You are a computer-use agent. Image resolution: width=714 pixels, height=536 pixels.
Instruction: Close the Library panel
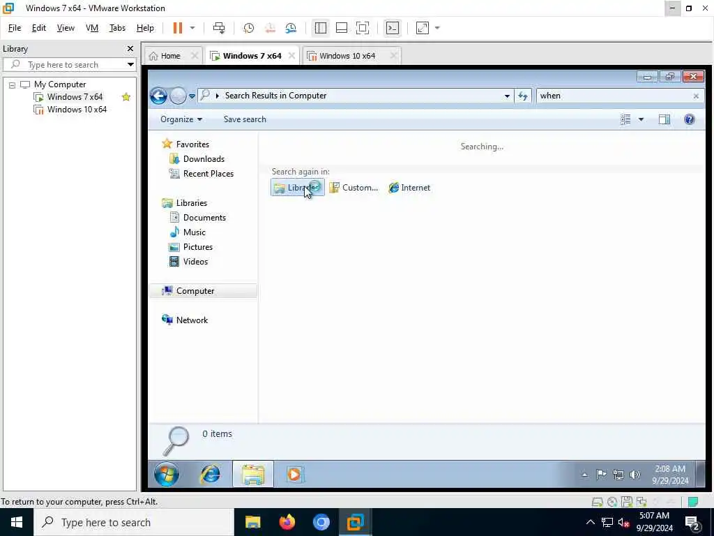[x=130, y=48]
